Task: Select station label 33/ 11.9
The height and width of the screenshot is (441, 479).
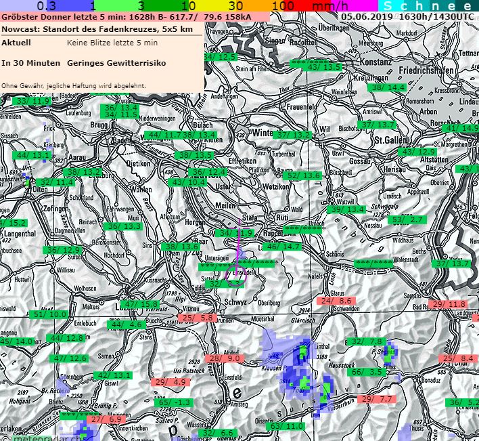Action: tap(32, 101)
